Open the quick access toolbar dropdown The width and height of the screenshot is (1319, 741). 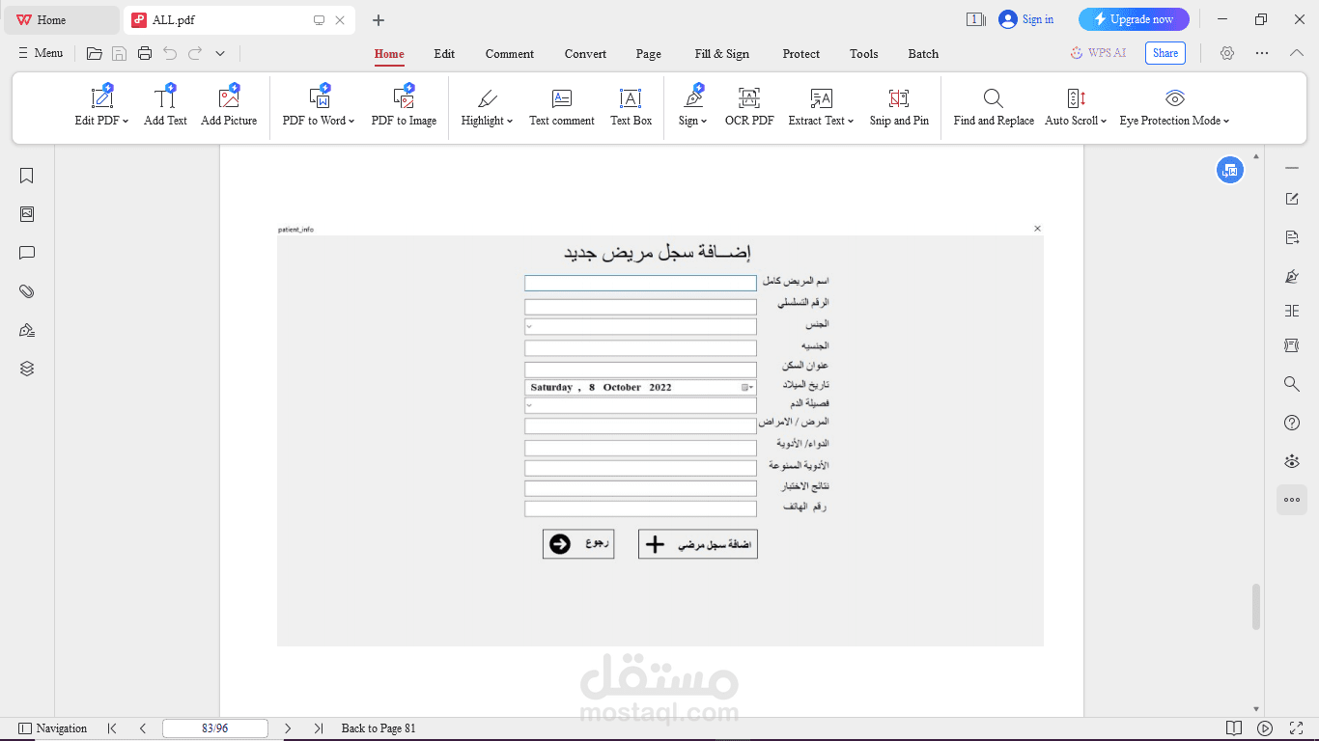point(220,54)
